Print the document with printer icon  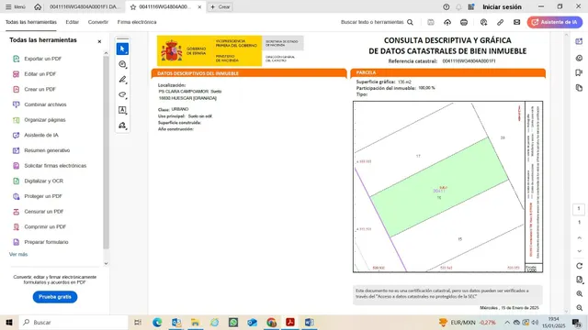(x=464, y=22)
